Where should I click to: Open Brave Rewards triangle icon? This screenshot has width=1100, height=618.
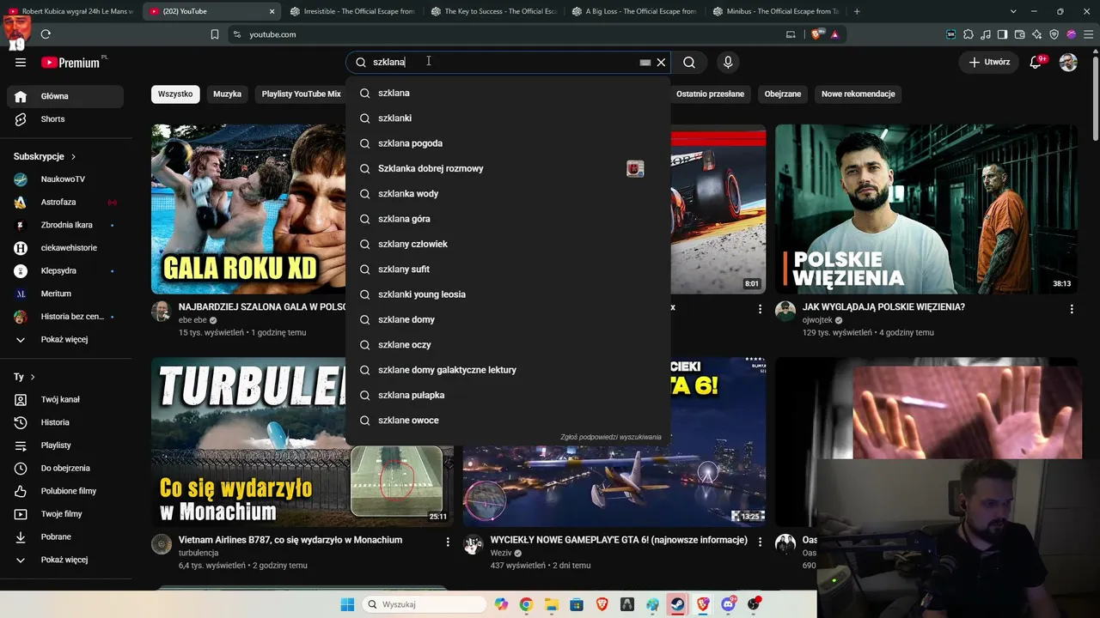coord(834,34)
